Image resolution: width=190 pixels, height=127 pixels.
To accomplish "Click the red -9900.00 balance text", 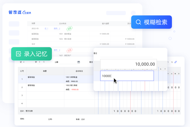I will tap(75, 90).
